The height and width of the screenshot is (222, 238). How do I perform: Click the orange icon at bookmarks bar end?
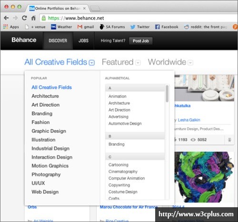[235, 27]
